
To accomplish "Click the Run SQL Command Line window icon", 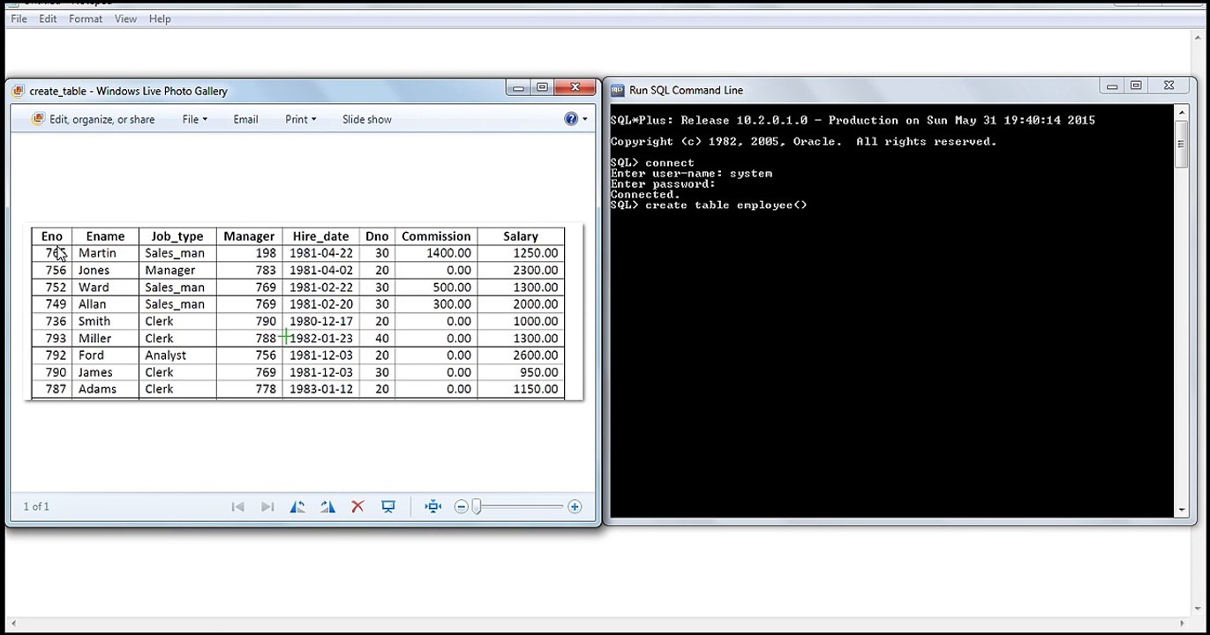I will coord(617,90).
